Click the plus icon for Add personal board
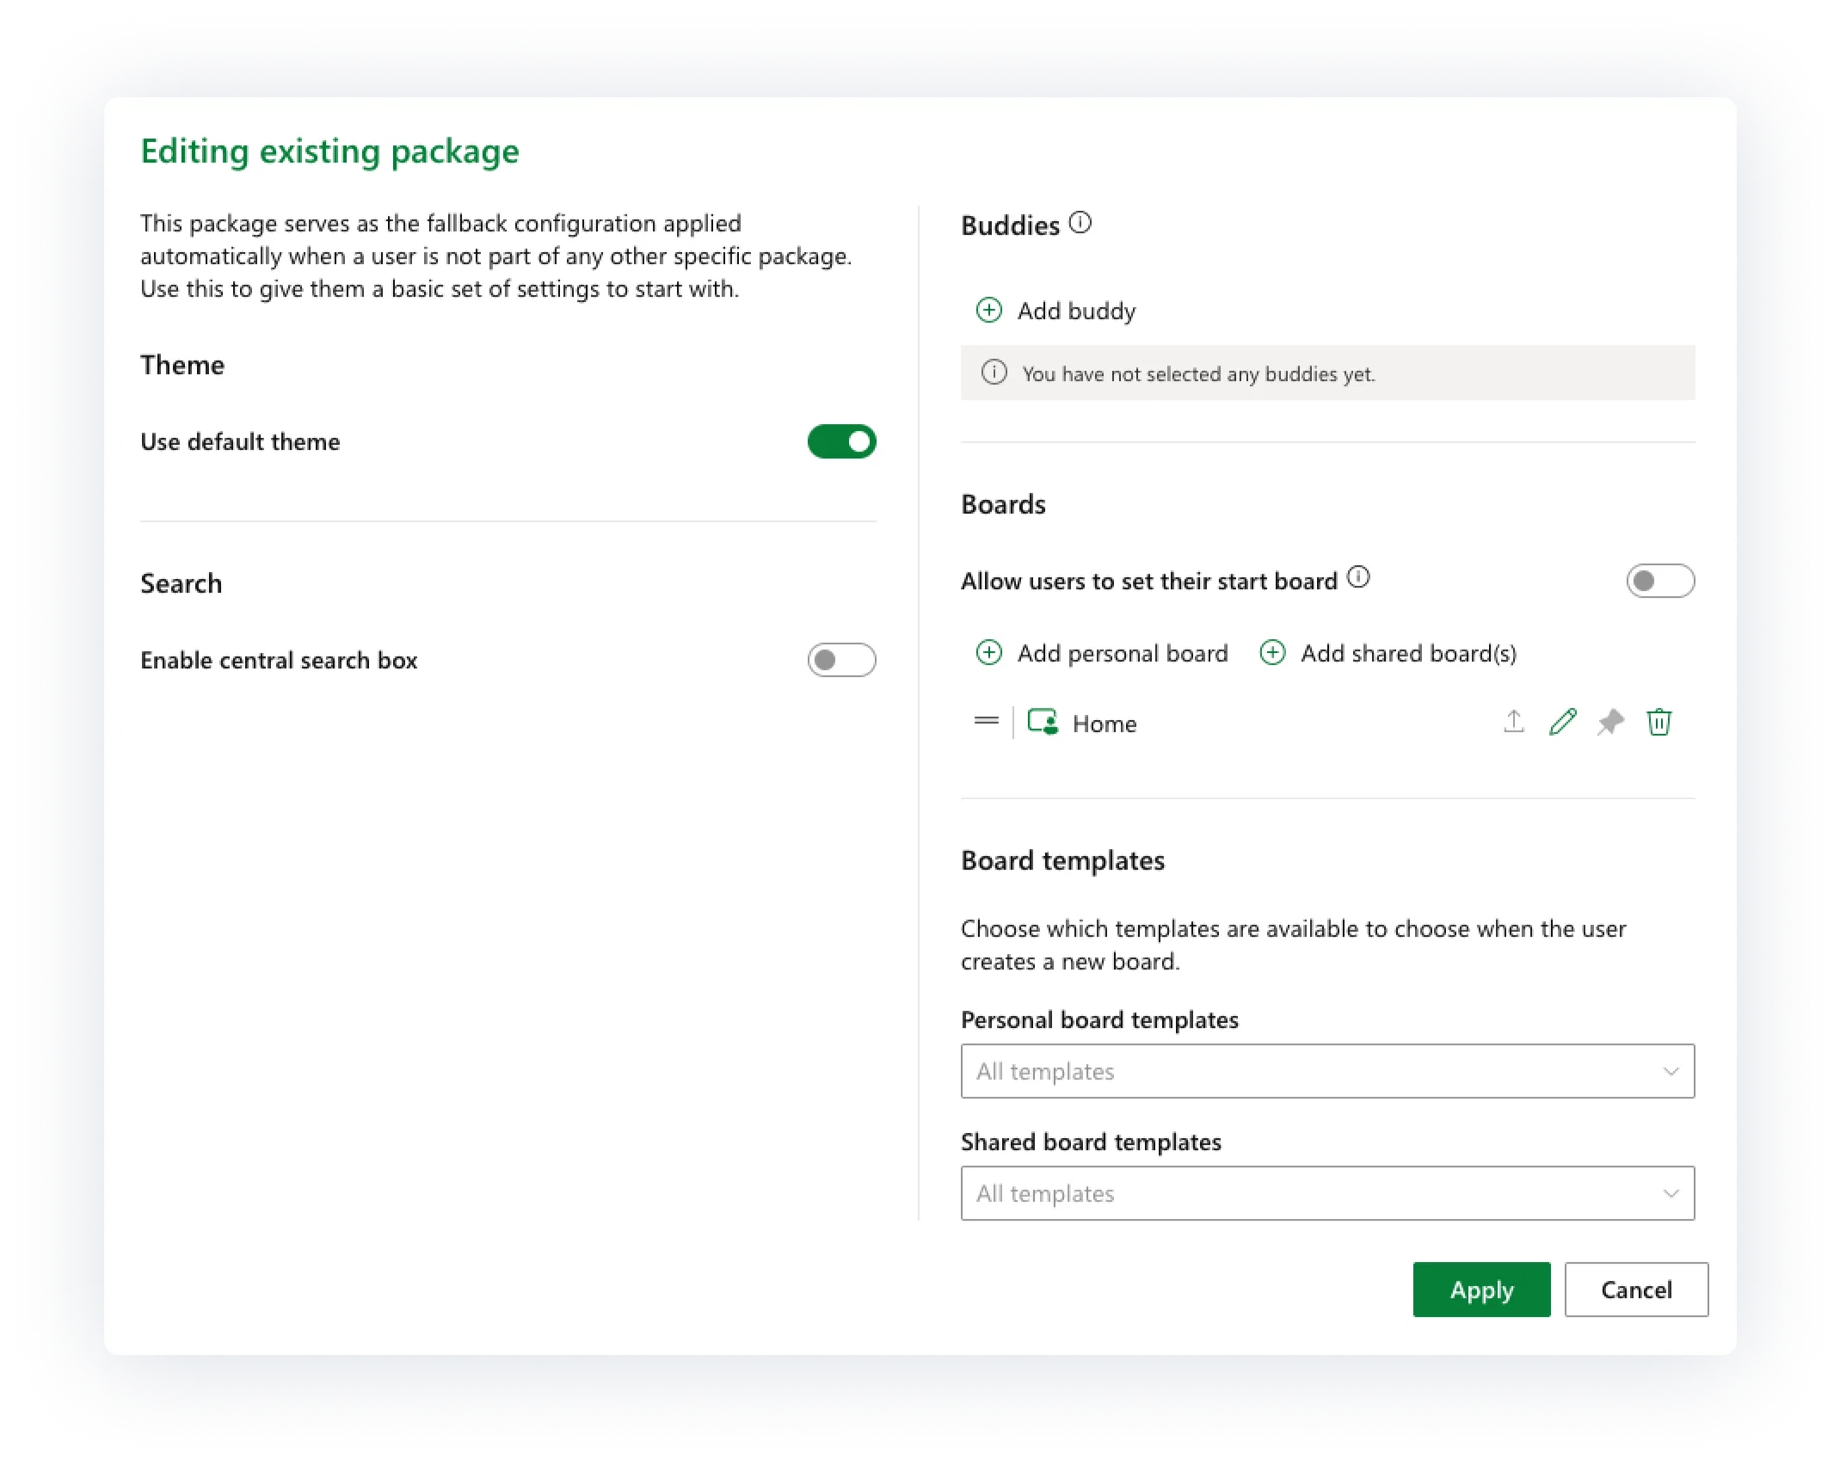This screenshot has width=1840, height=1465. pos(988,653)
